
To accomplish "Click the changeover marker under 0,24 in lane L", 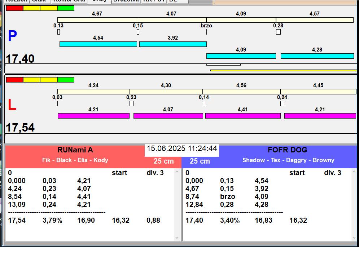I will click(282, 104).
